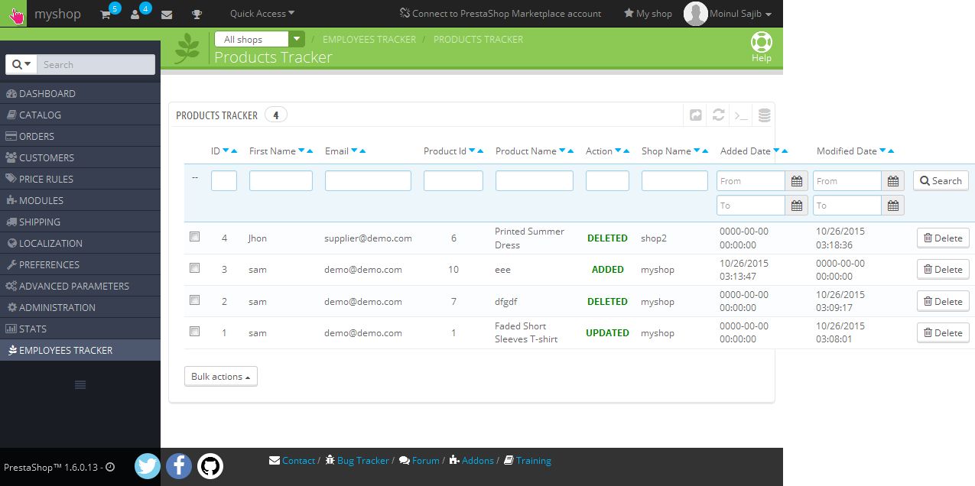Viewport: 975px width, 486px height.
Task: Open the Localization menu
Action: click(x=80, y=243)
